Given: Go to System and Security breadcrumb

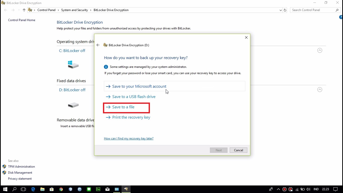Looking at the screenshot, I should (x=75, y=10).
